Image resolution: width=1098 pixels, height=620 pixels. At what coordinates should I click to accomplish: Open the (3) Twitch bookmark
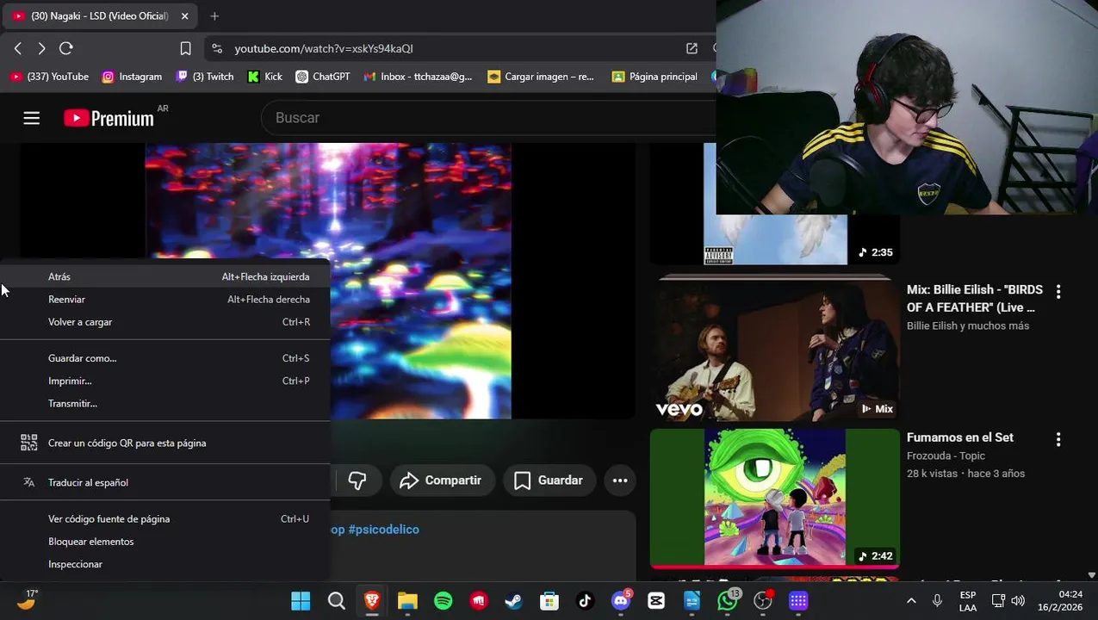205,77
